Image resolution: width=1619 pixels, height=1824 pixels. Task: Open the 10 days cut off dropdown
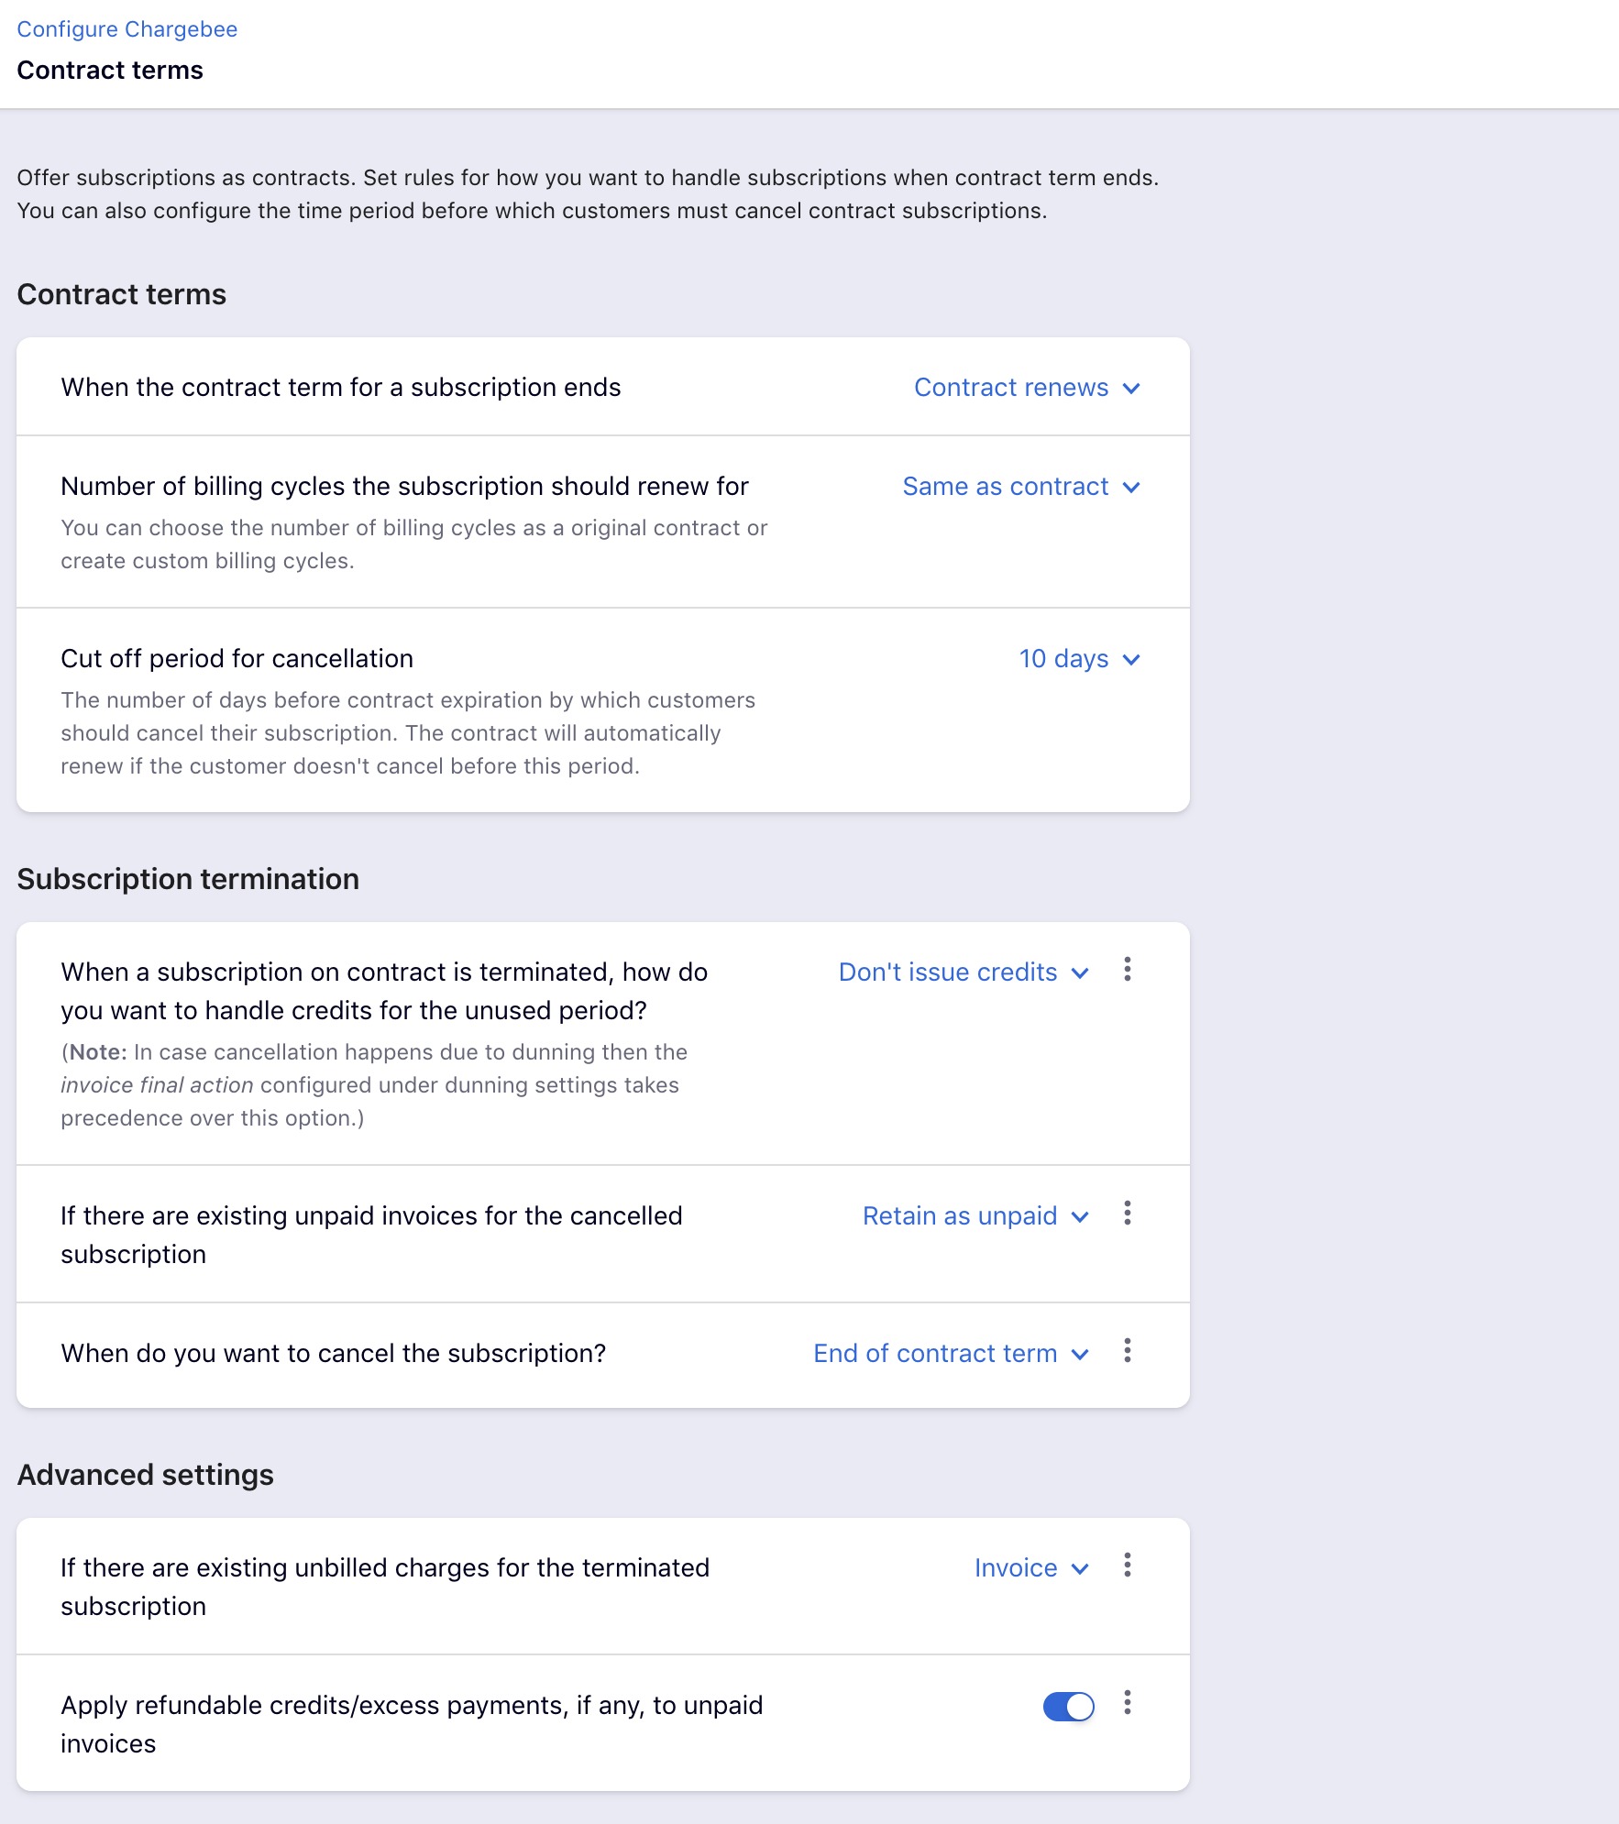click(1063, 659)
